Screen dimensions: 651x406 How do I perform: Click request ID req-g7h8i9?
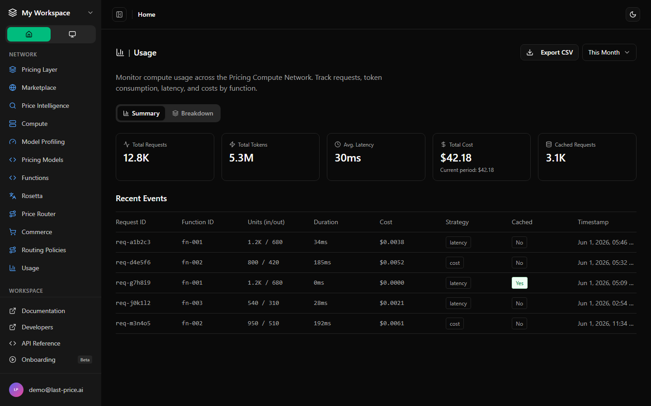click(x=133, y=283)
